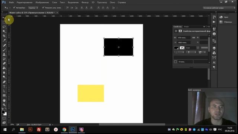Image resolution: width=238 pixels, height=134 pixels.
Task: Open the Character panel icon in dock
Action: (x=214, y=63)
